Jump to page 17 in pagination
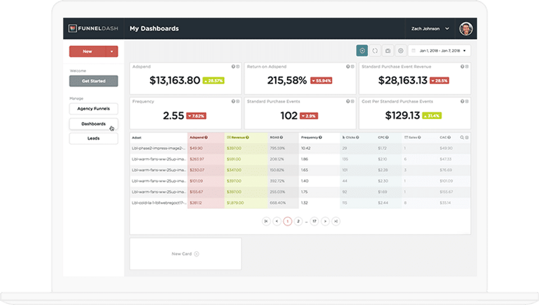Screen dimensions: 539x305 tap(314, 221)
